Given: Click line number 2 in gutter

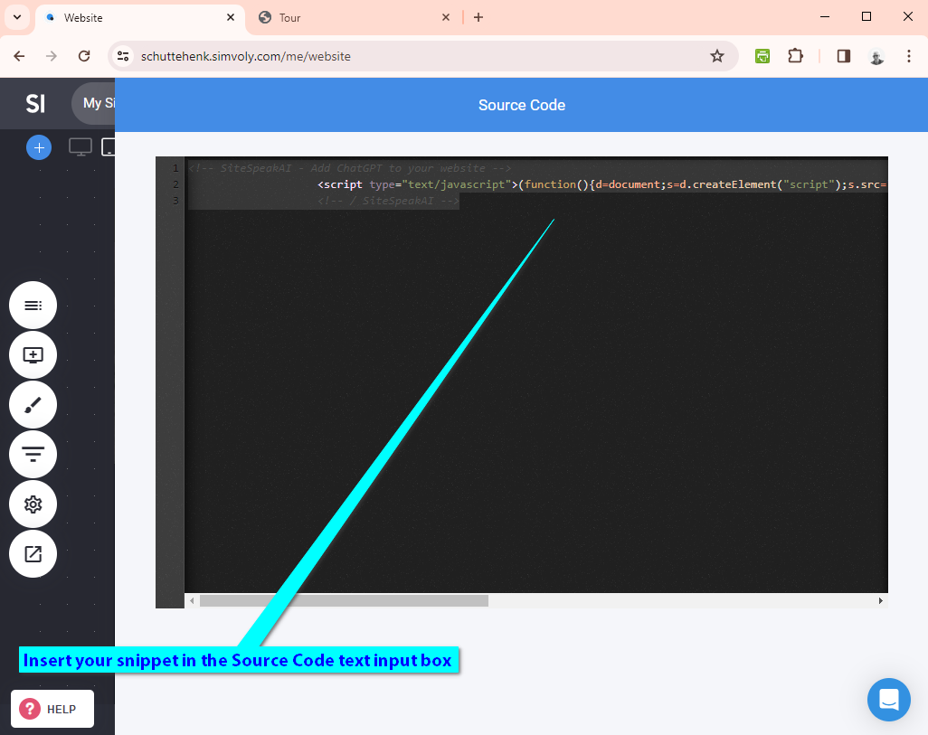Looking at the screenshot, I should (x=175, y=184).
